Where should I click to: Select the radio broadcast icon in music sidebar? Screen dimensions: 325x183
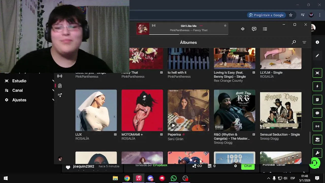pos(60,76)
